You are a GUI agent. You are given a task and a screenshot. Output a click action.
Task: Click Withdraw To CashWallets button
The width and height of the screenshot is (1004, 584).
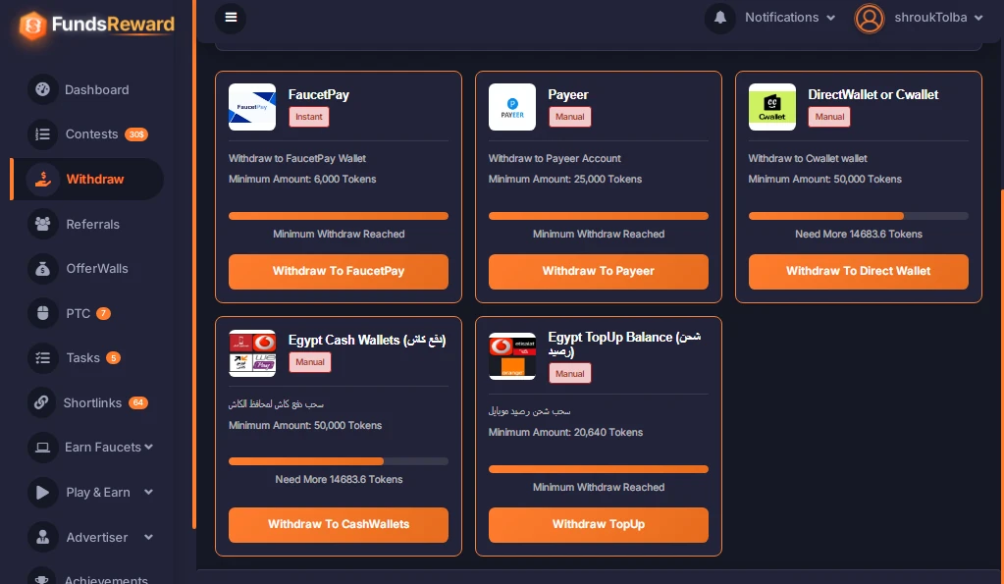click(x=338, y=524)
